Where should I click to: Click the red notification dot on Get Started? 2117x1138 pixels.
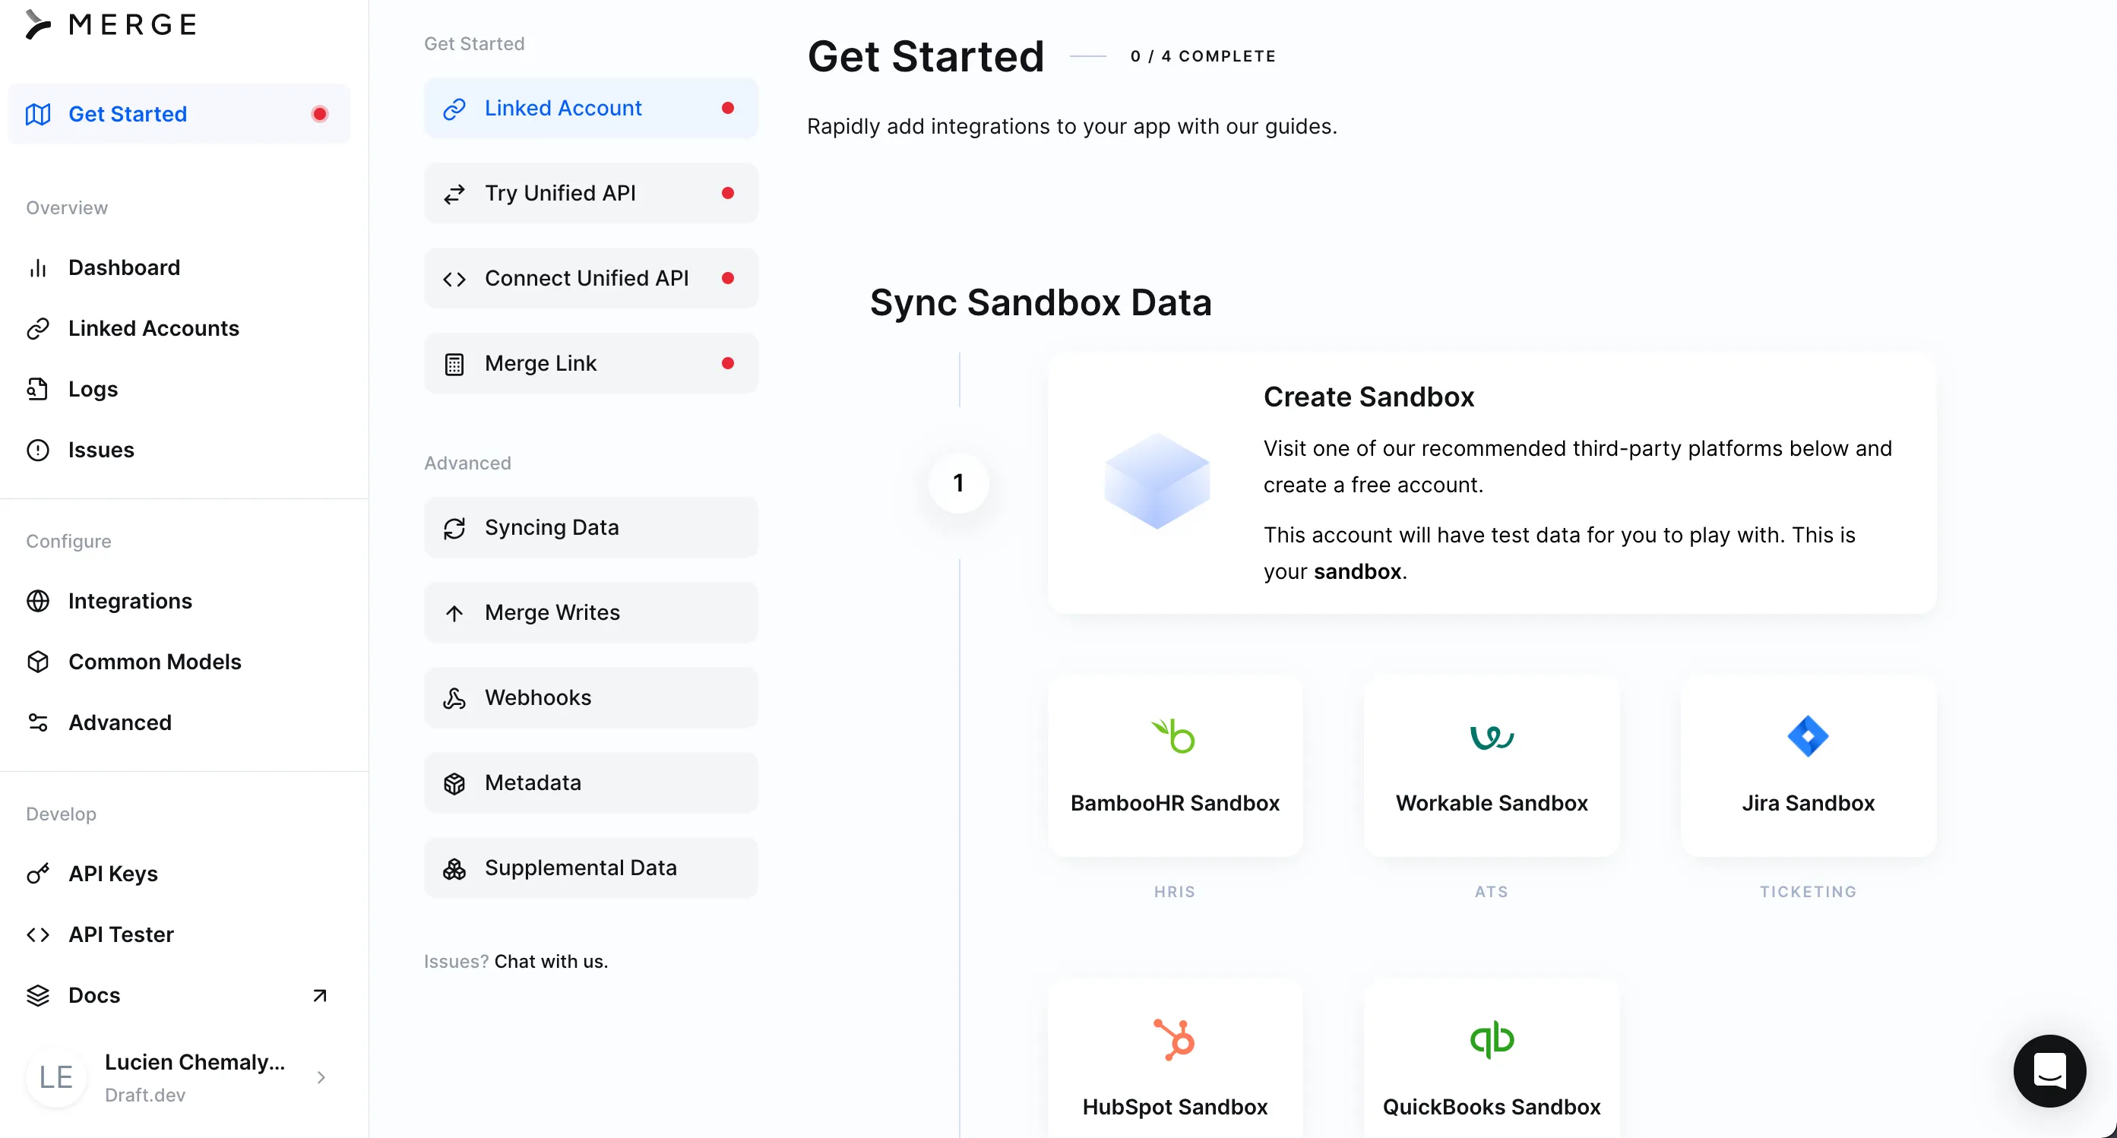pyautogui.click(x=320, y=114)
